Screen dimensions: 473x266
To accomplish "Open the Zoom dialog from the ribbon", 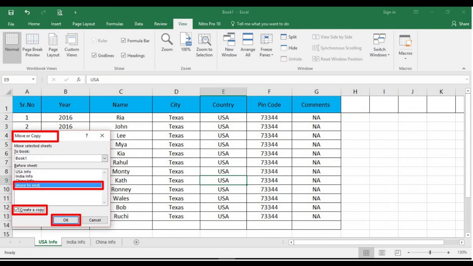I will (167, 42).
